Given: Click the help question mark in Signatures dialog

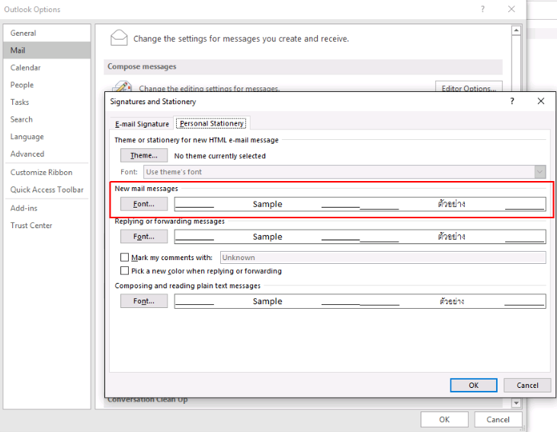Looking at the screenshot, I should [512, 101].
